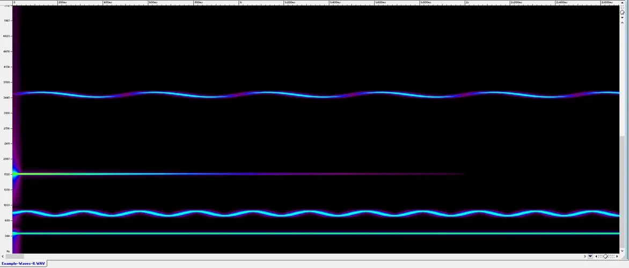Click the 1033 frequency axis label
The width and height of the screenshot is (629, 268).
pos(6,205)
